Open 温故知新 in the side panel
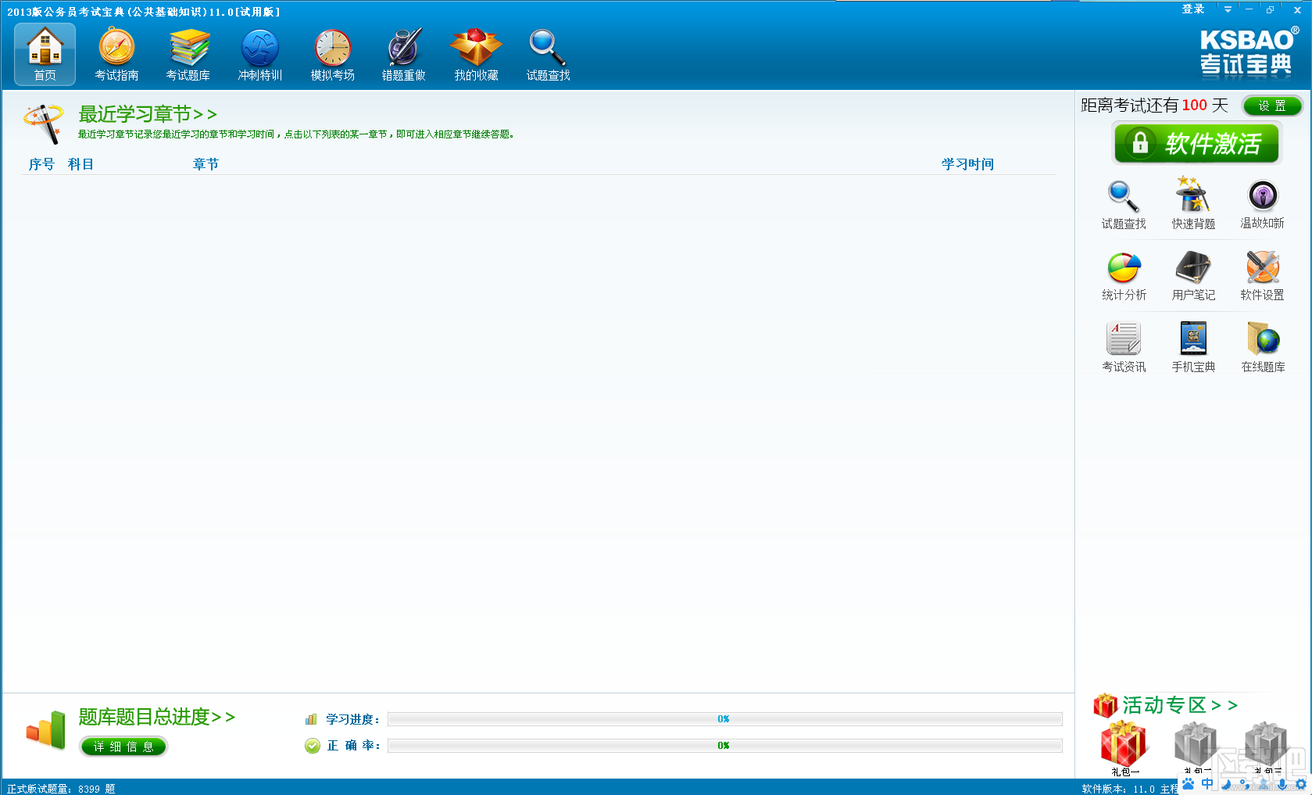 pos(1263,203)
